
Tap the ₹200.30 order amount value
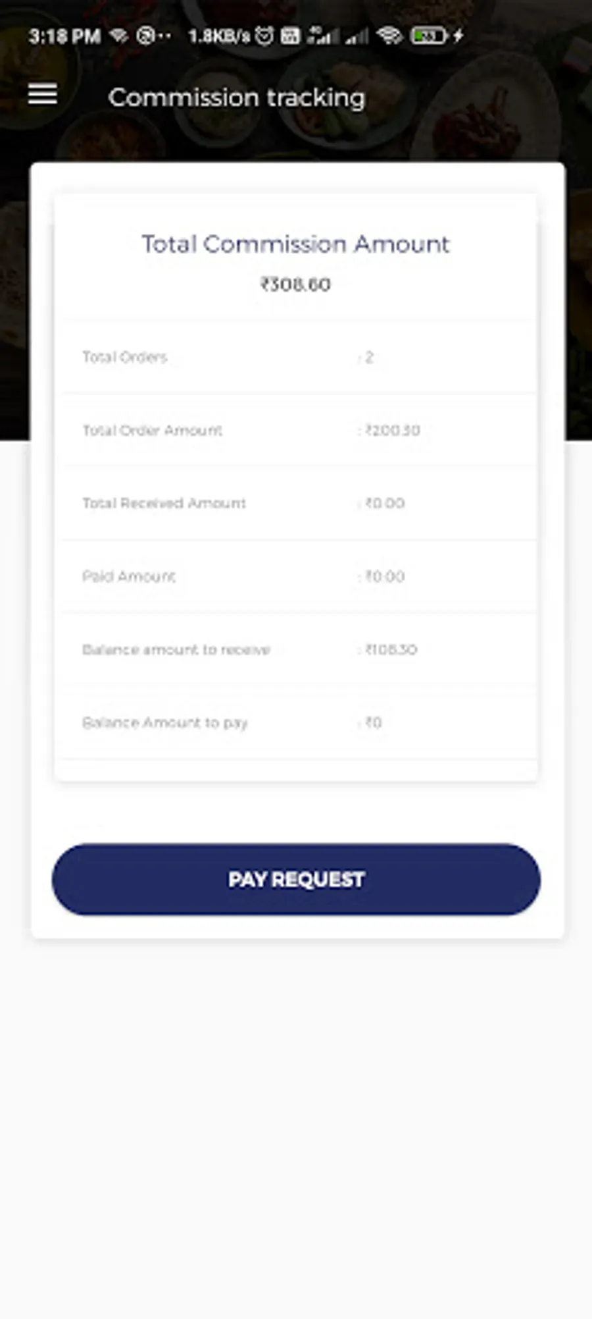[x=392, y=430]
